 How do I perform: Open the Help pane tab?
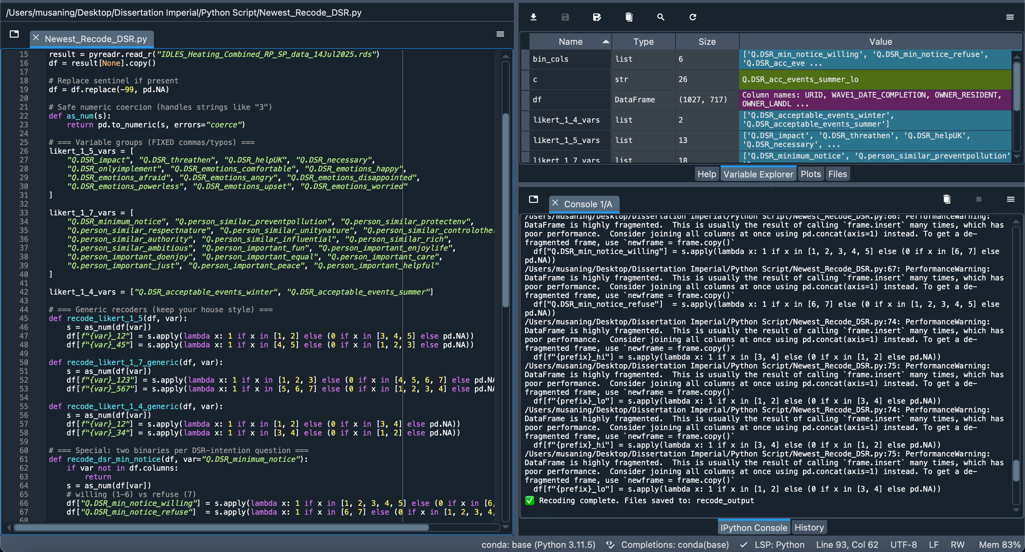[x=706, y=174]
